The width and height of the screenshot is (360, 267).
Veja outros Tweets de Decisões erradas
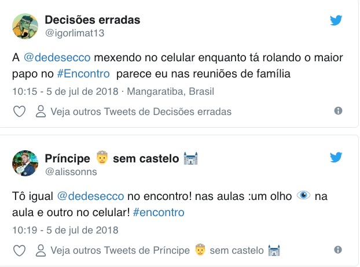[141, 112]
